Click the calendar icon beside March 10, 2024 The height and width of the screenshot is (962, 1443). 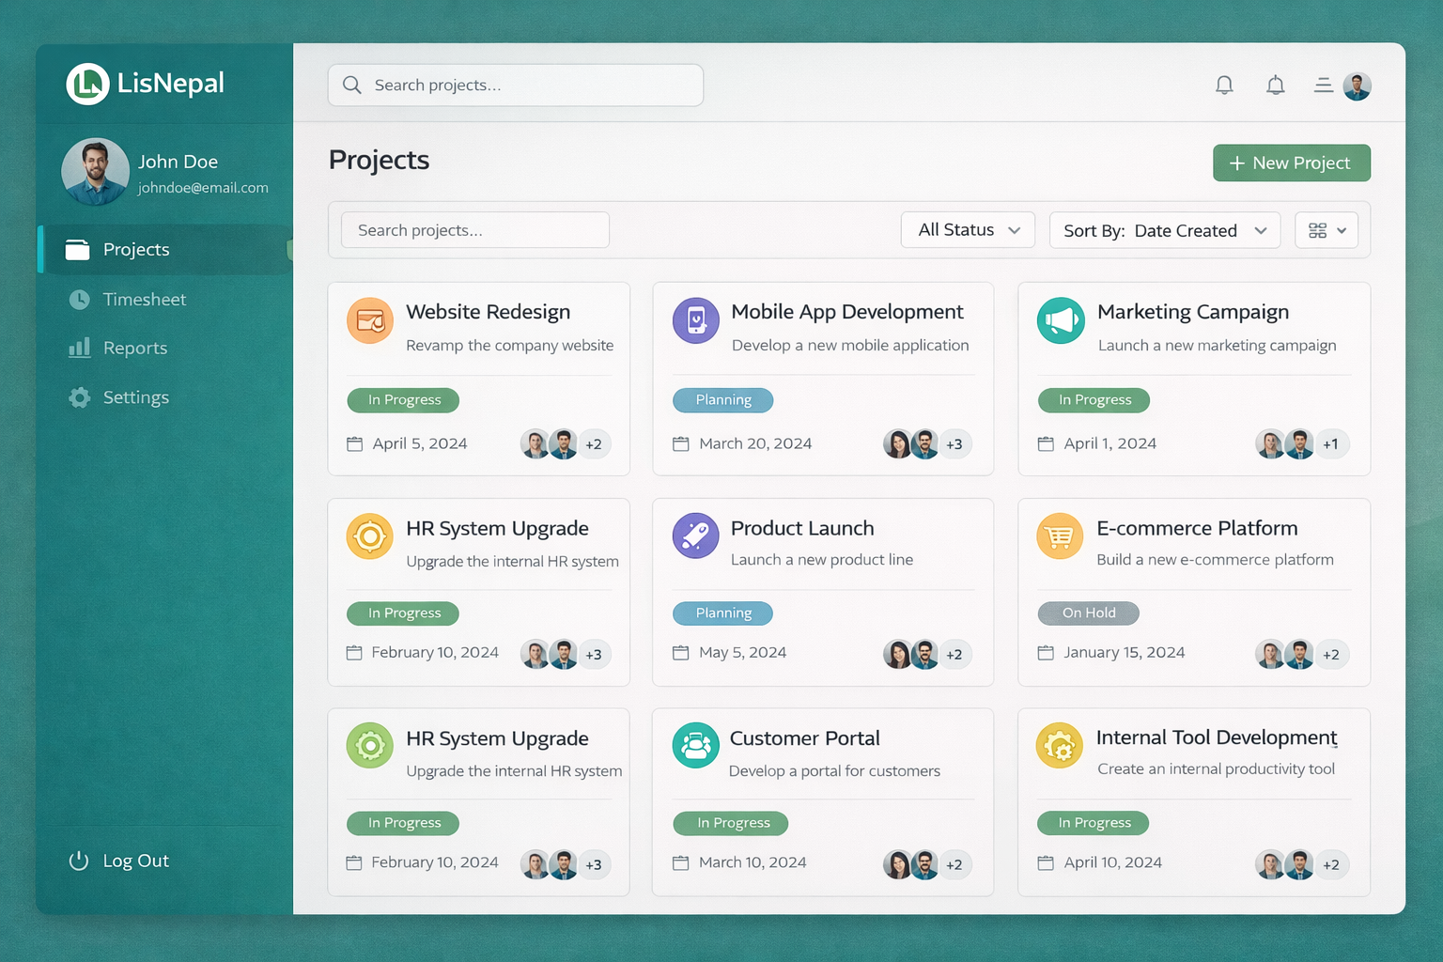click(681, 862)
